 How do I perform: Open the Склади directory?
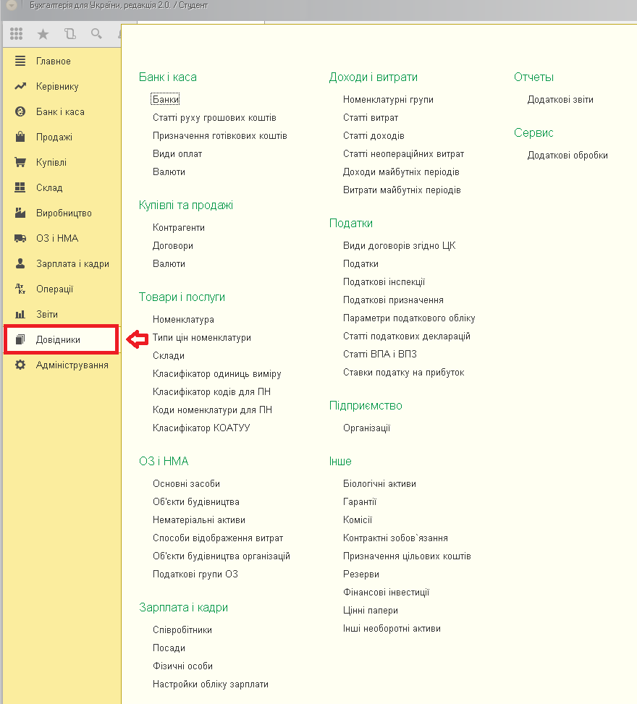click(169, 355)
